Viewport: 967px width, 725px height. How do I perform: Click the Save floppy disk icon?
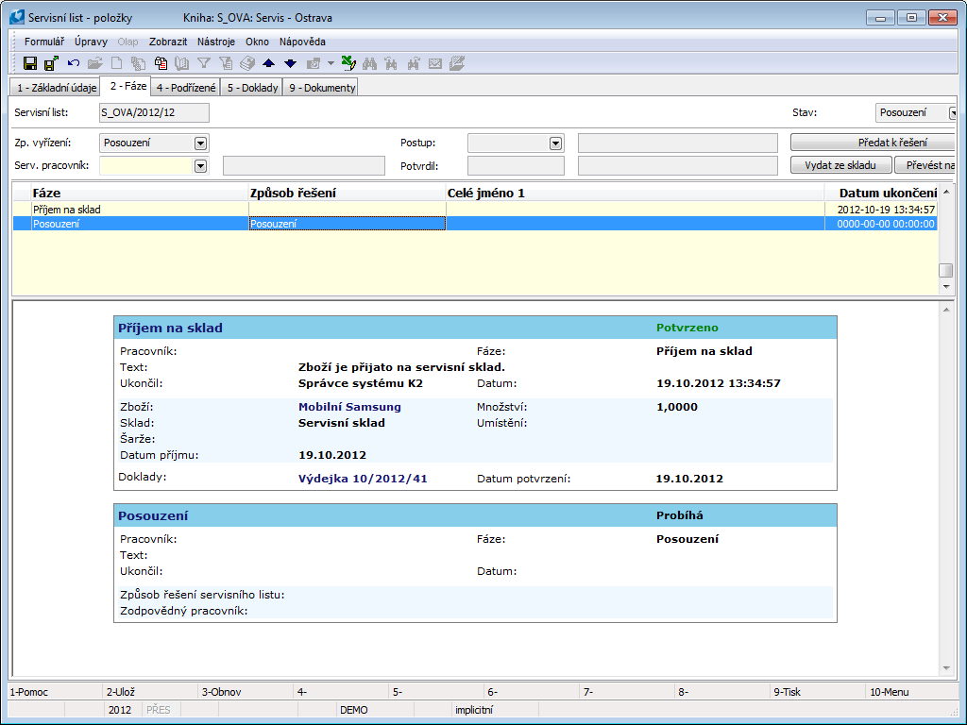coord(30,63)
